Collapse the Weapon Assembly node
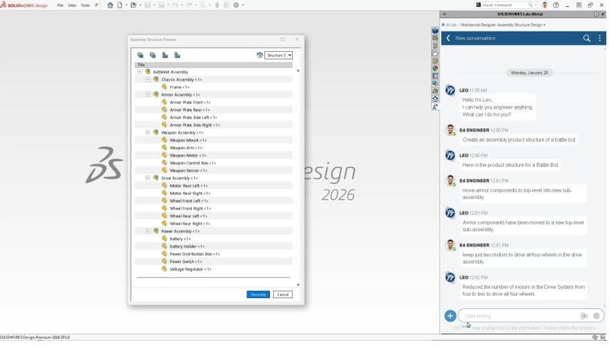Screen dimensions: 609x348 148,133
